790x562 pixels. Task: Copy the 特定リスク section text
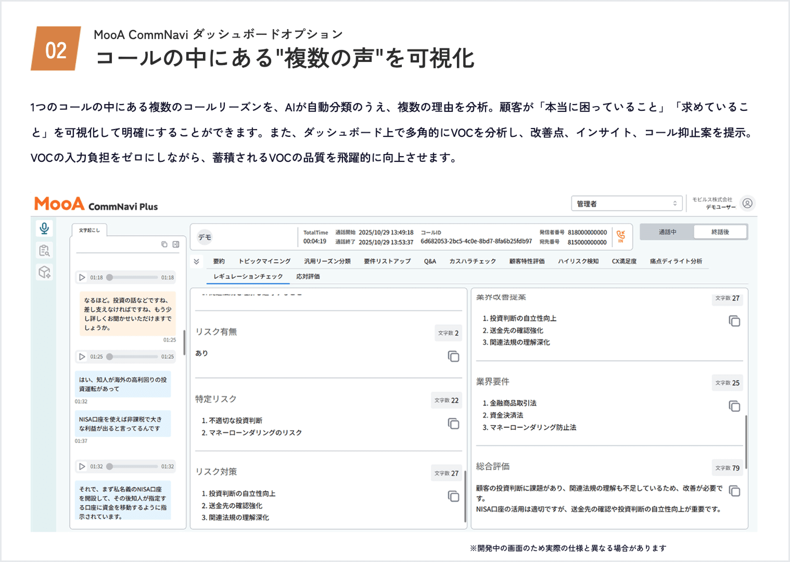[x=453, y=424]
